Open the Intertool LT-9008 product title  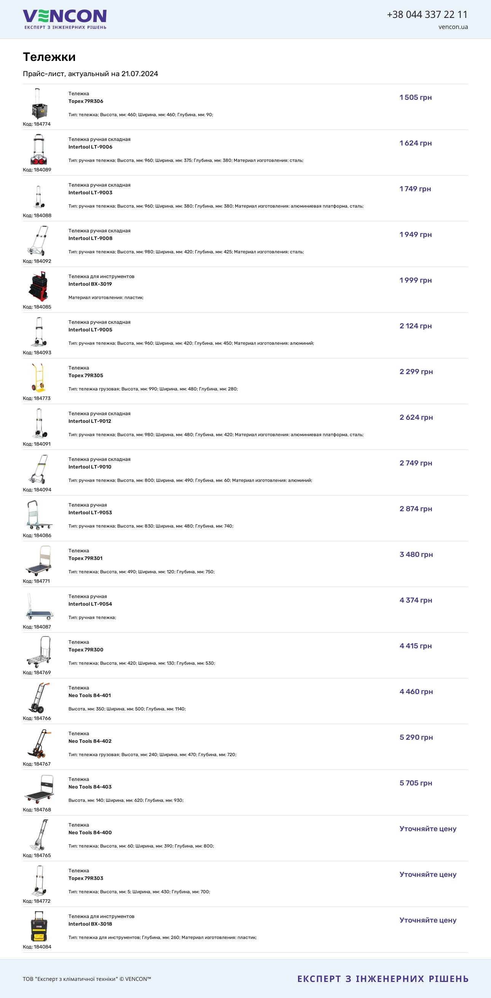click(x=90, y=238)
